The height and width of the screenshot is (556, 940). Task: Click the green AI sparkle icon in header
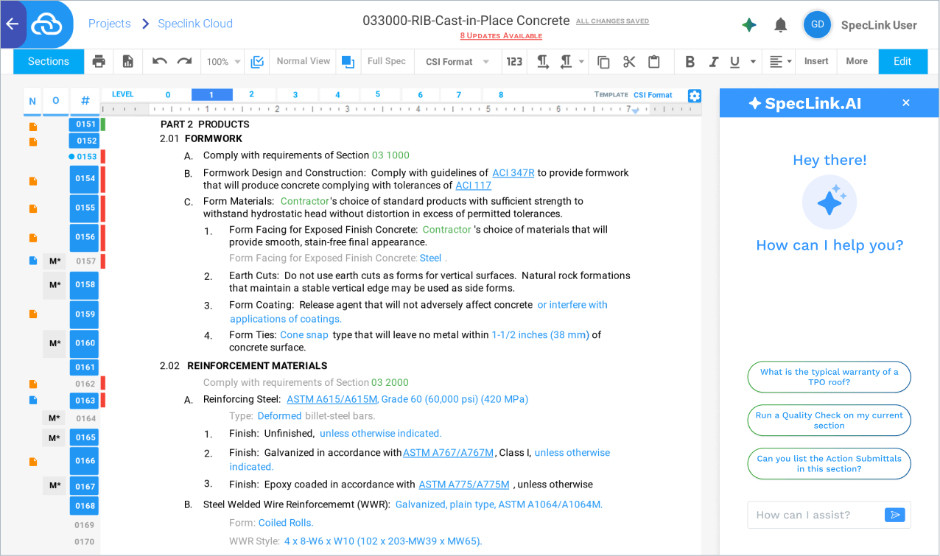(749, 25)
